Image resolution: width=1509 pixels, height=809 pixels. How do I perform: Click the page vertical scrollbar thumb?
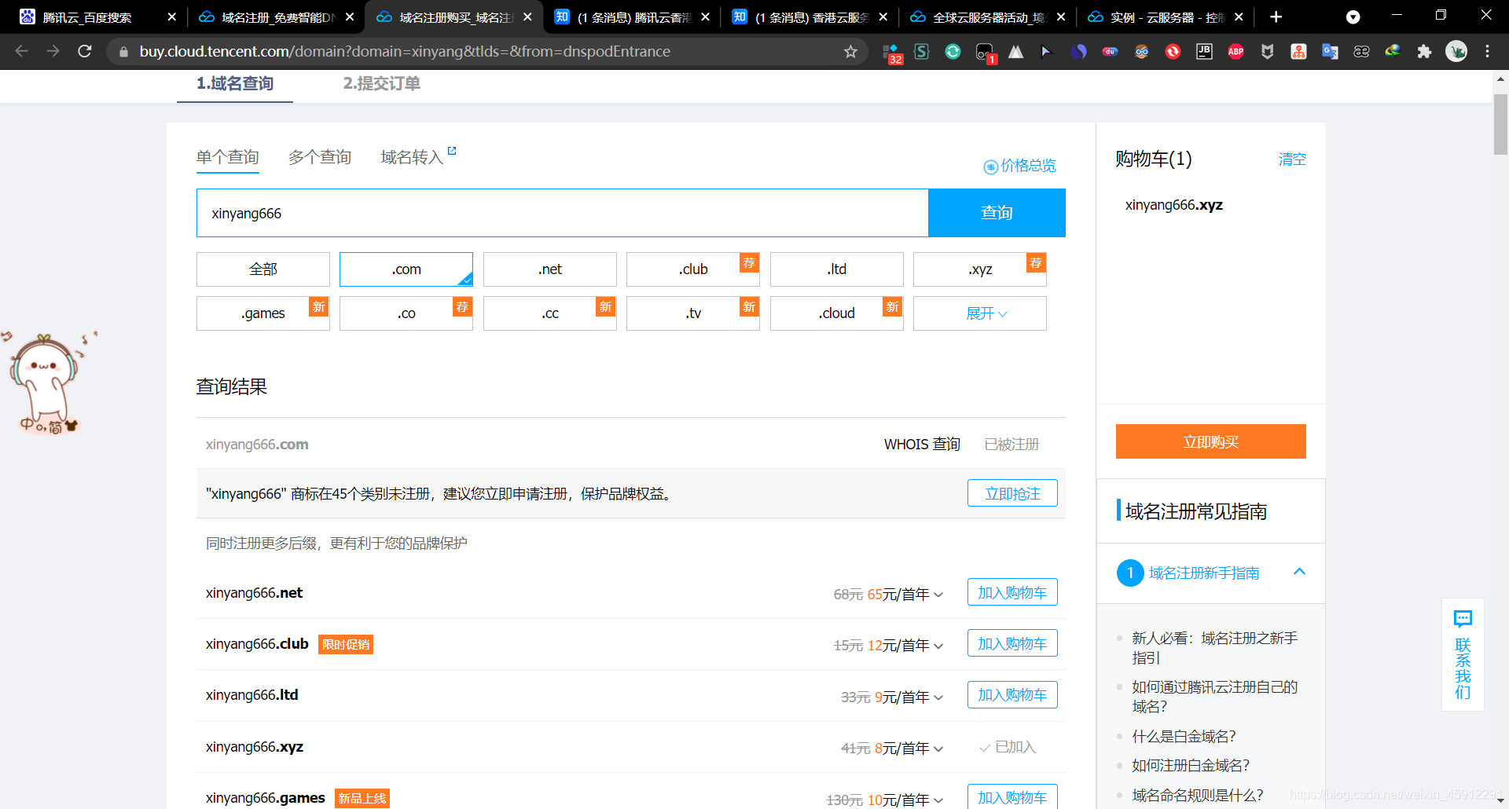tap(1500, 123)
